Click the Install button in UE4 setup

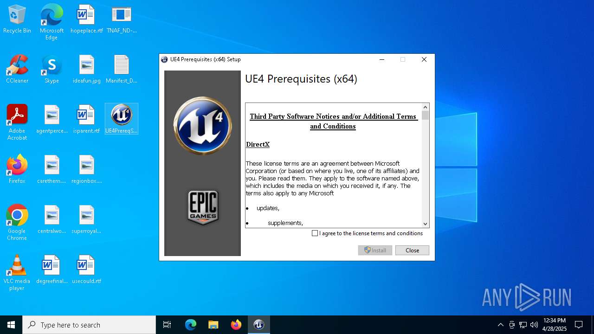375,250
